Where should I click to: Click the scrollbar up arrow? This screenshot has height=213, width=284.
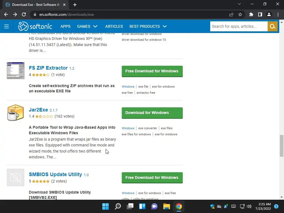pyautogui.click(x=282, y=22)
